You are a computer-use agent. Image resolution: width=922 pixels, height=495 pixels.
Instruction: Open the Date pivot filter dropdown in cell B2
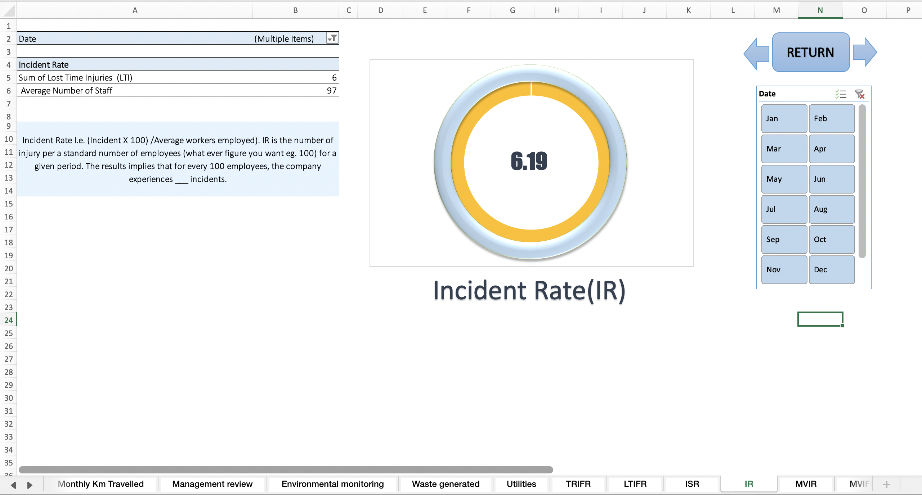[332, 38]
